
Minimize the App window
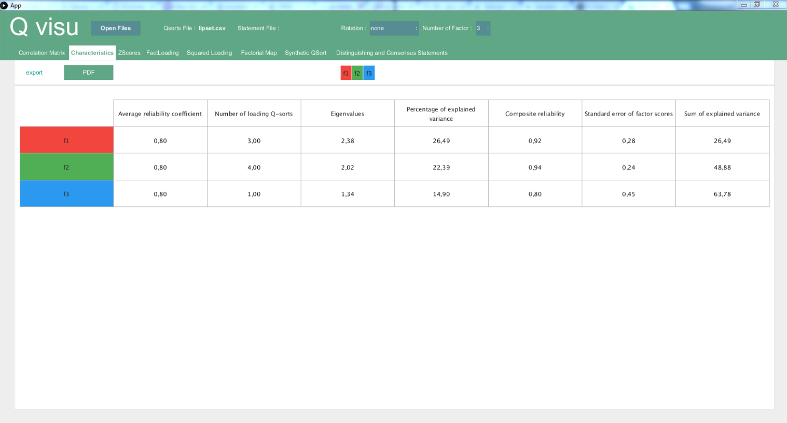(x=744, y=5)
